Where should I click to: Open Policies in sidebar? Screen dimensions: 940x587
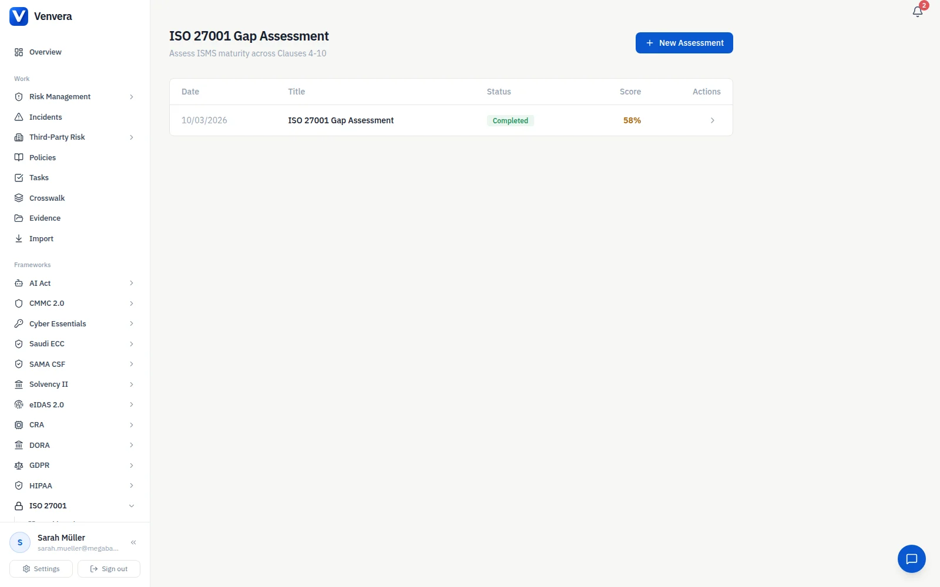click(x=75, y=157)
